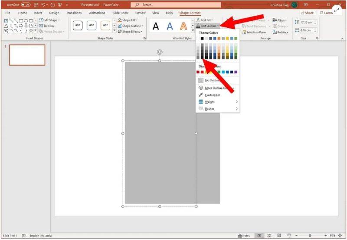The image size is (347, 240).
Task: Pick the dark red standard color swatch
Action: pos(198,72)
